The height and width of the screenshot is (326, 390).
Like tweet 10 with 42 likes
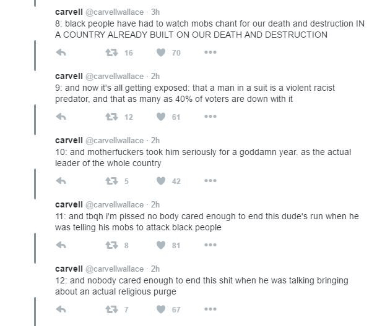pyautogui.click(x=161, y=181)
